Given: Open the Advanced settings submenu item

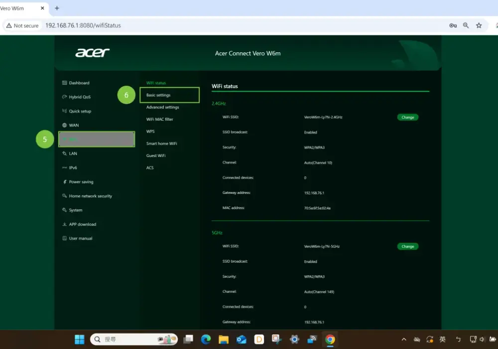Looking at the screenshot, I should coord(163,107).
